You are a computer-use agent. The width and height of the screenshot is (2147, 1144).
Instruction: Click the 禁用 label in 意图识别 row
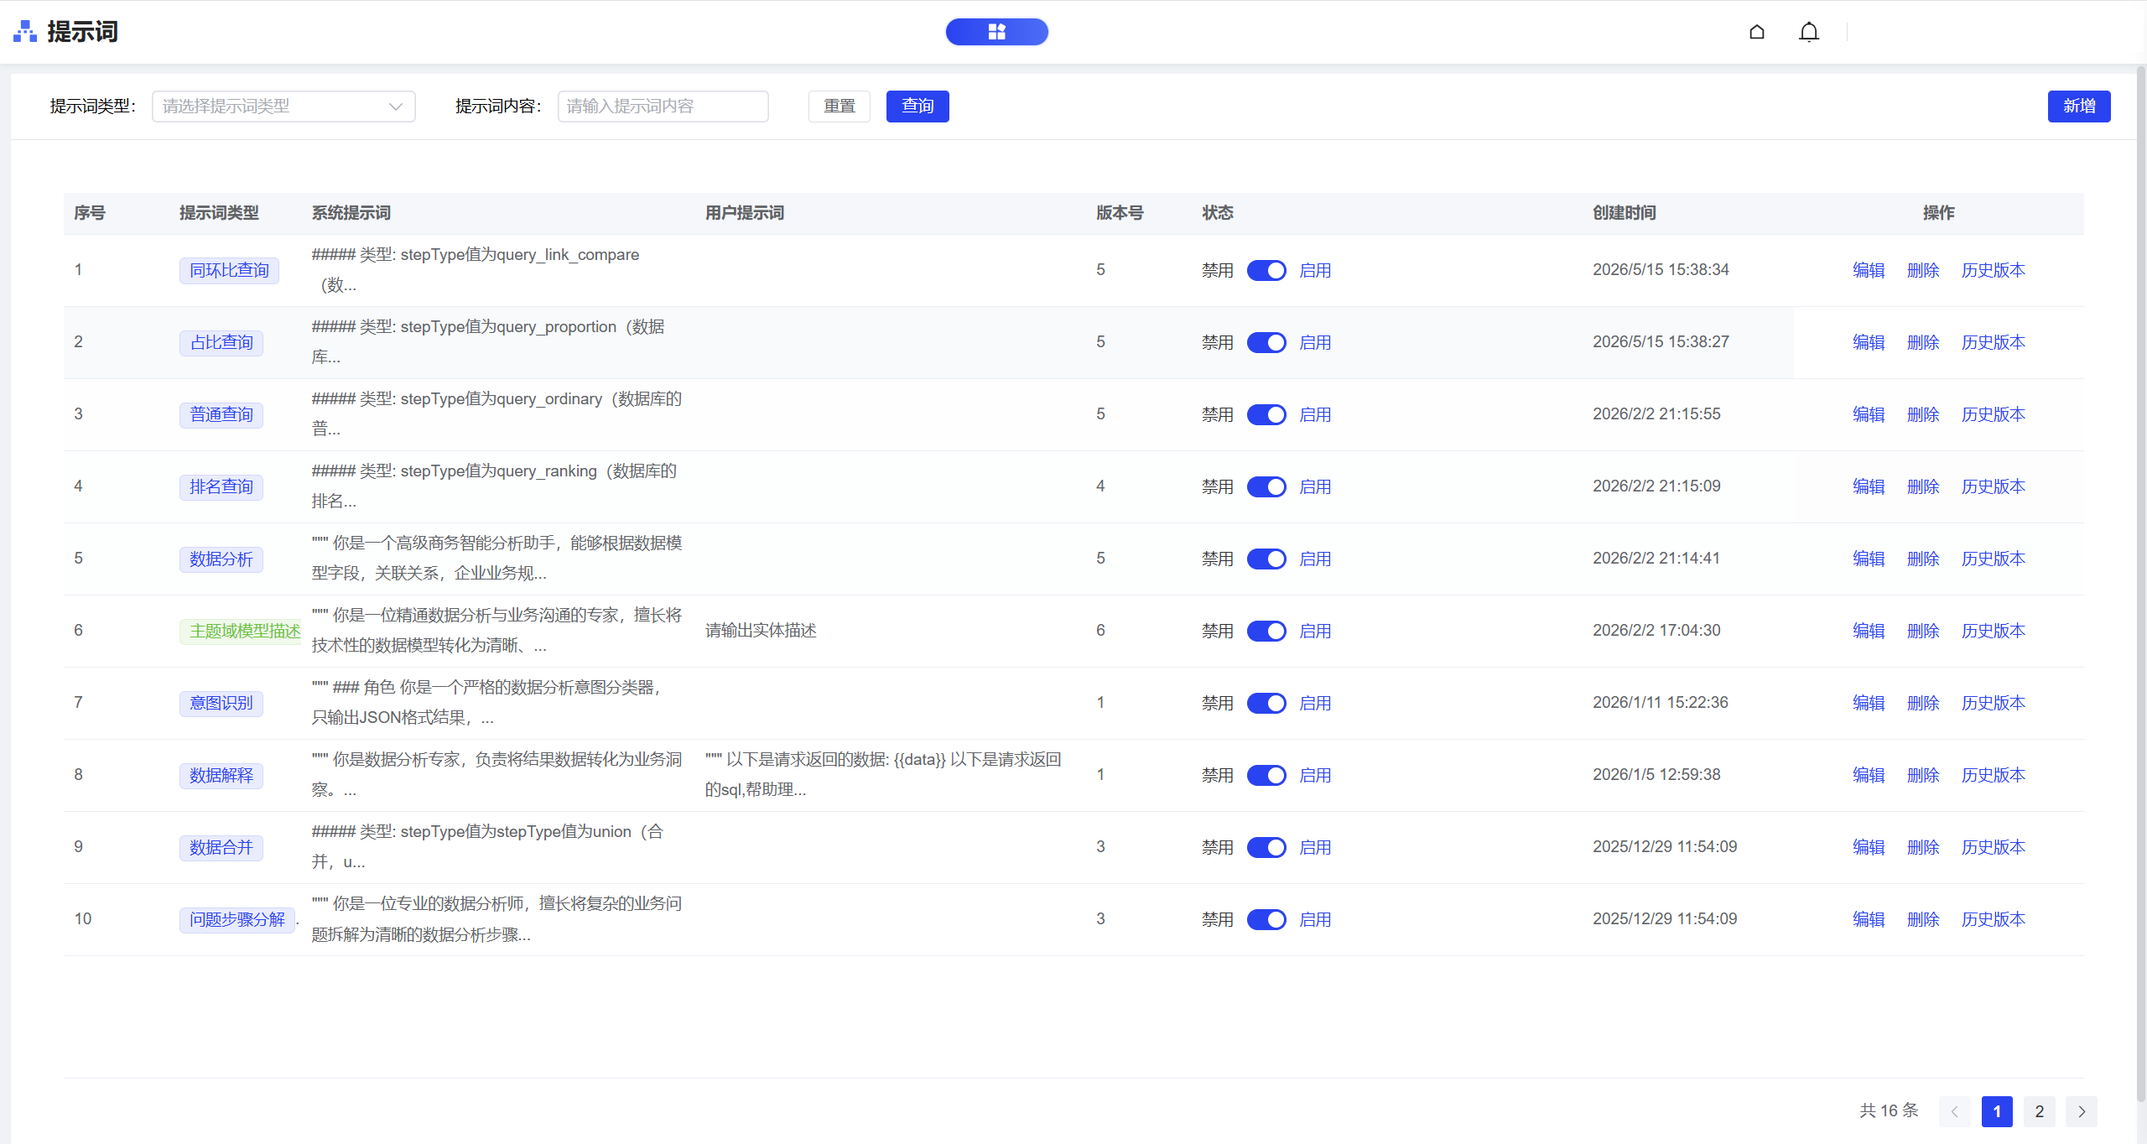point(1218,704)
